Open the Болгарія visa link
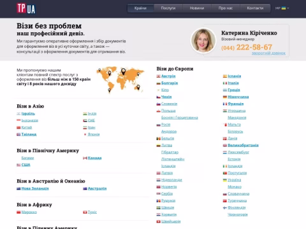 pos(170,83)
